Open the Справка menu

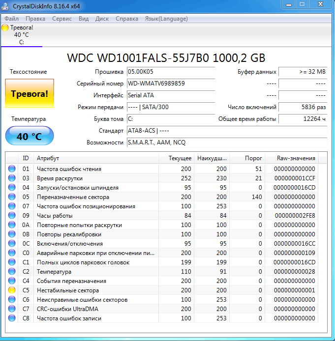127,19
